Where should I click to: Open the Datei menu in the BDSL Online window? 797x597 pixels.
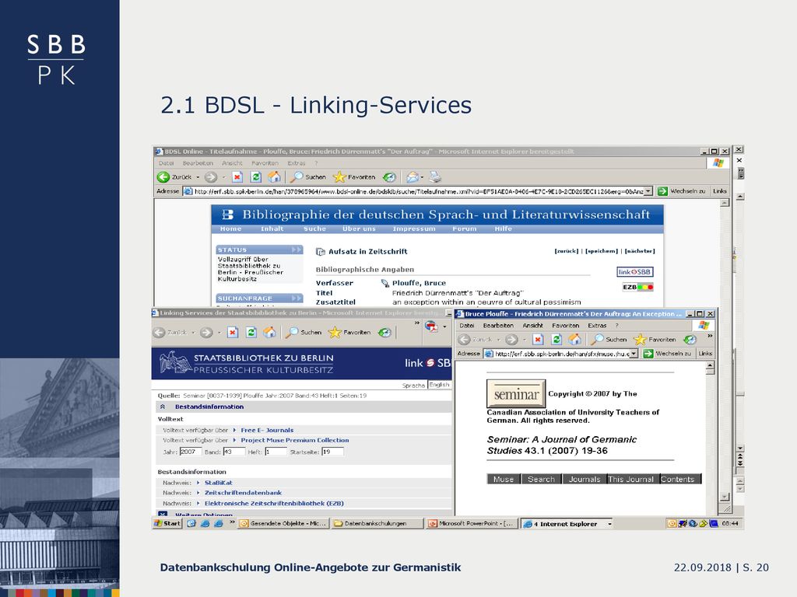click(167, 163)
